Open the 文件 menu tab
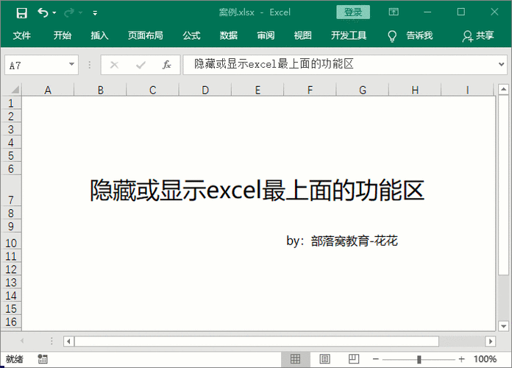The width and height of the screenshot is (512, 368). (22, 35)
